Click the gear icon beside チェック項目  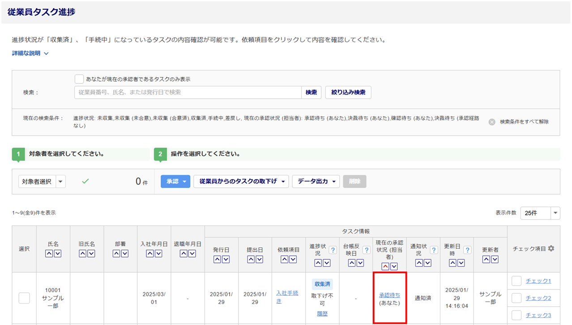tap(551, 249)
